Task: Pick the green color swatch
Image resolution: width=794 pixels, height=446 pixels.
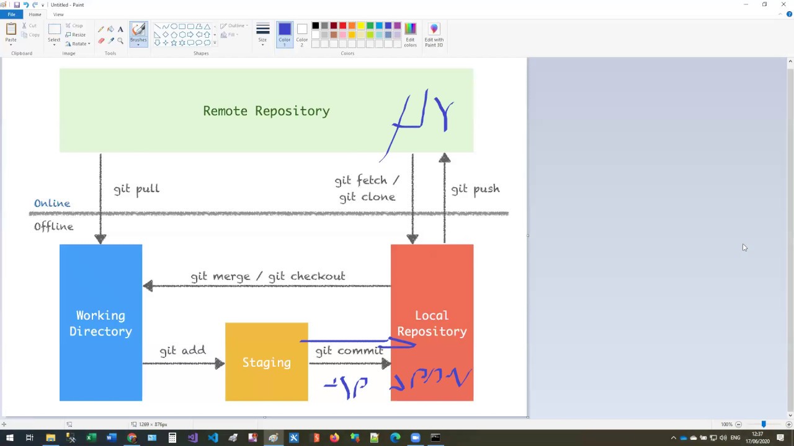Action: [370, 25]
